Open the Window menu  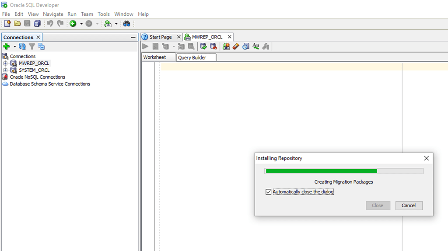[124, 14]
